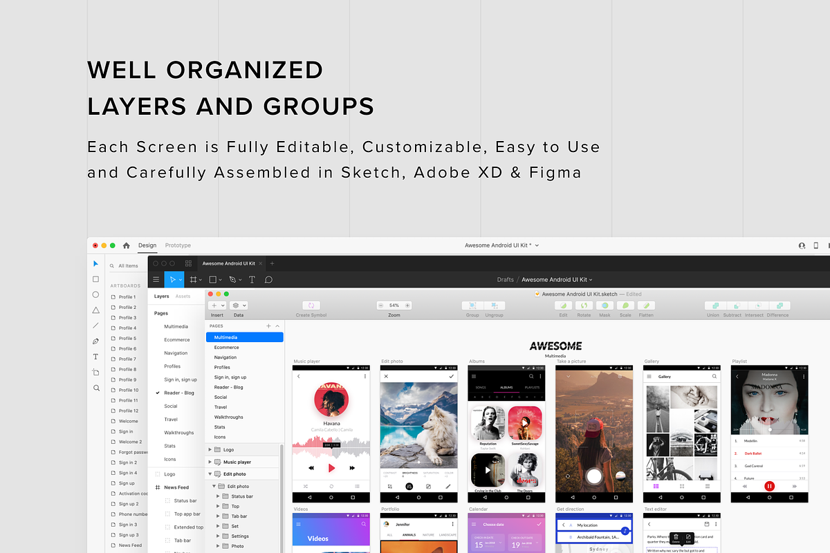
Task: Toggle repeat in the Music player artboard
Action: point(331,487)
